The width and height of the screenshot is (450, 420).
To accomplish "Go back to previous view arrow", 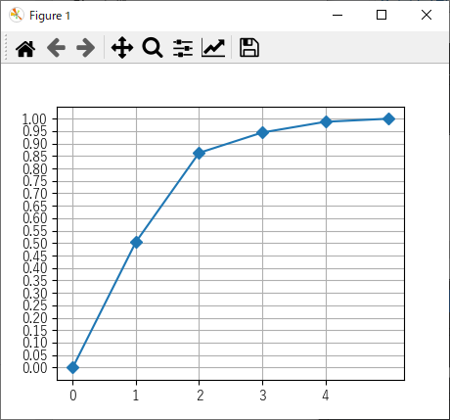I will (x=56, y=48).
